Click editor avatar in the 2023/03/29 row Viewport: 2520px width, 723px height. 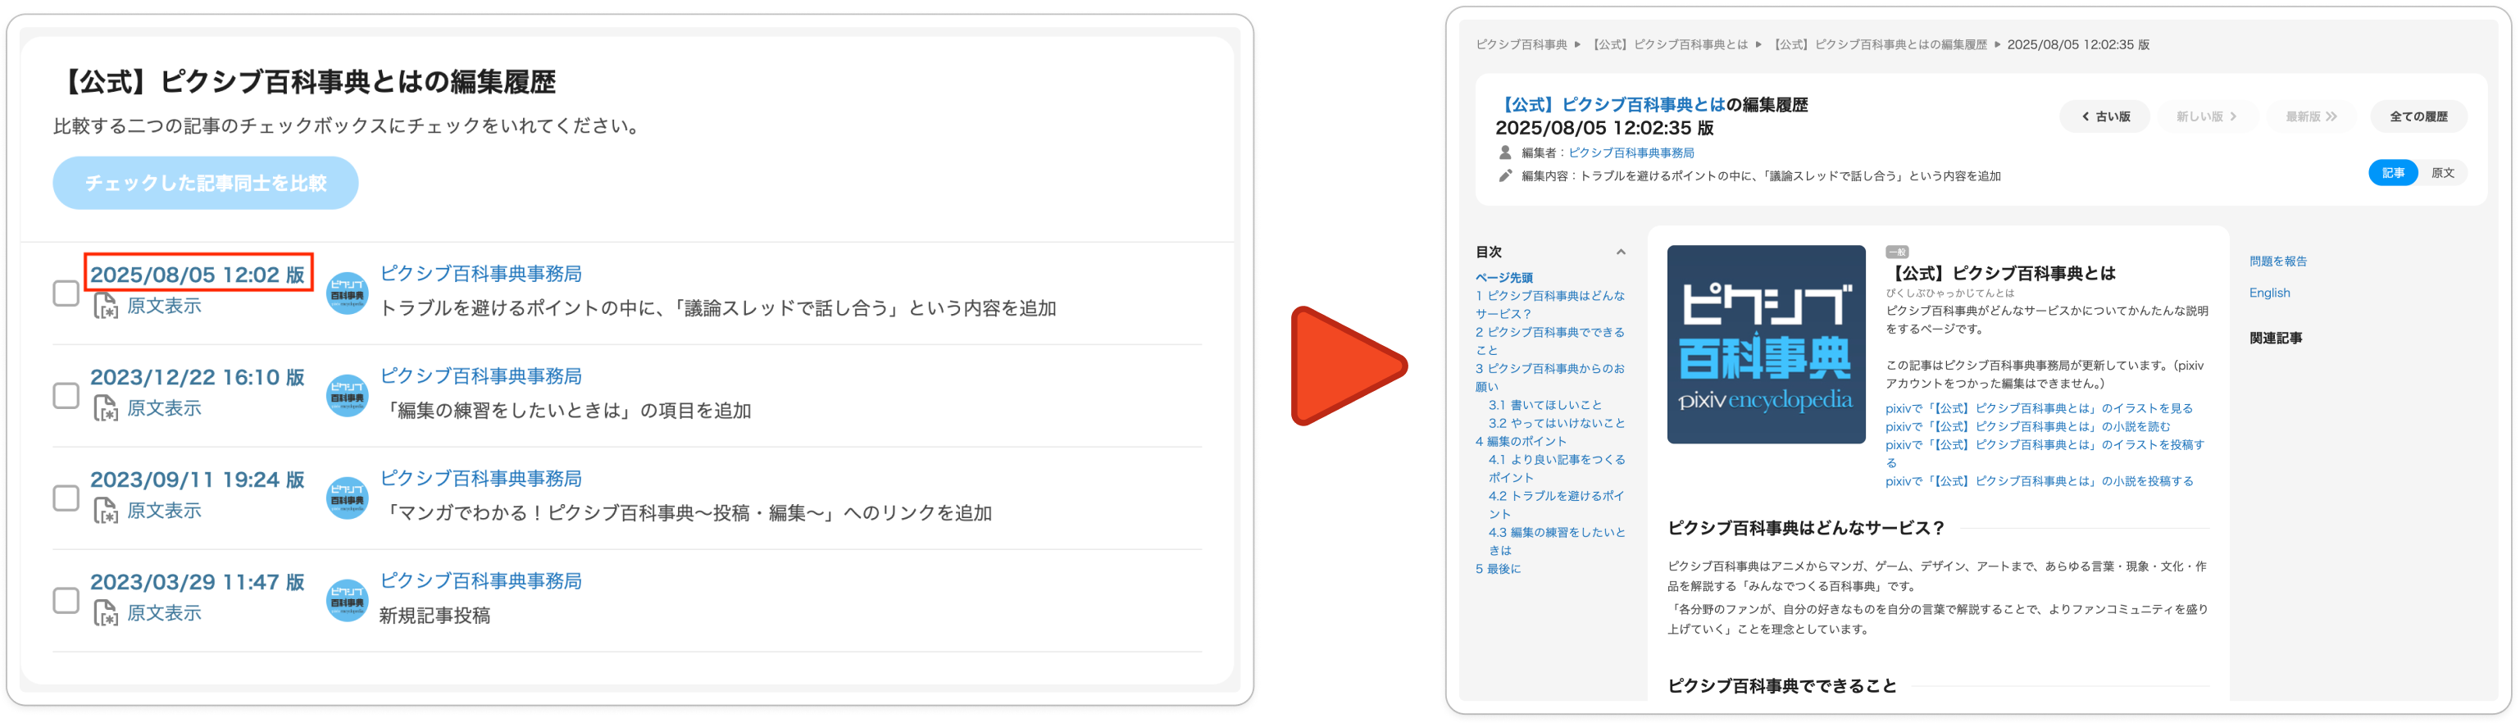(x=348, y=600)
